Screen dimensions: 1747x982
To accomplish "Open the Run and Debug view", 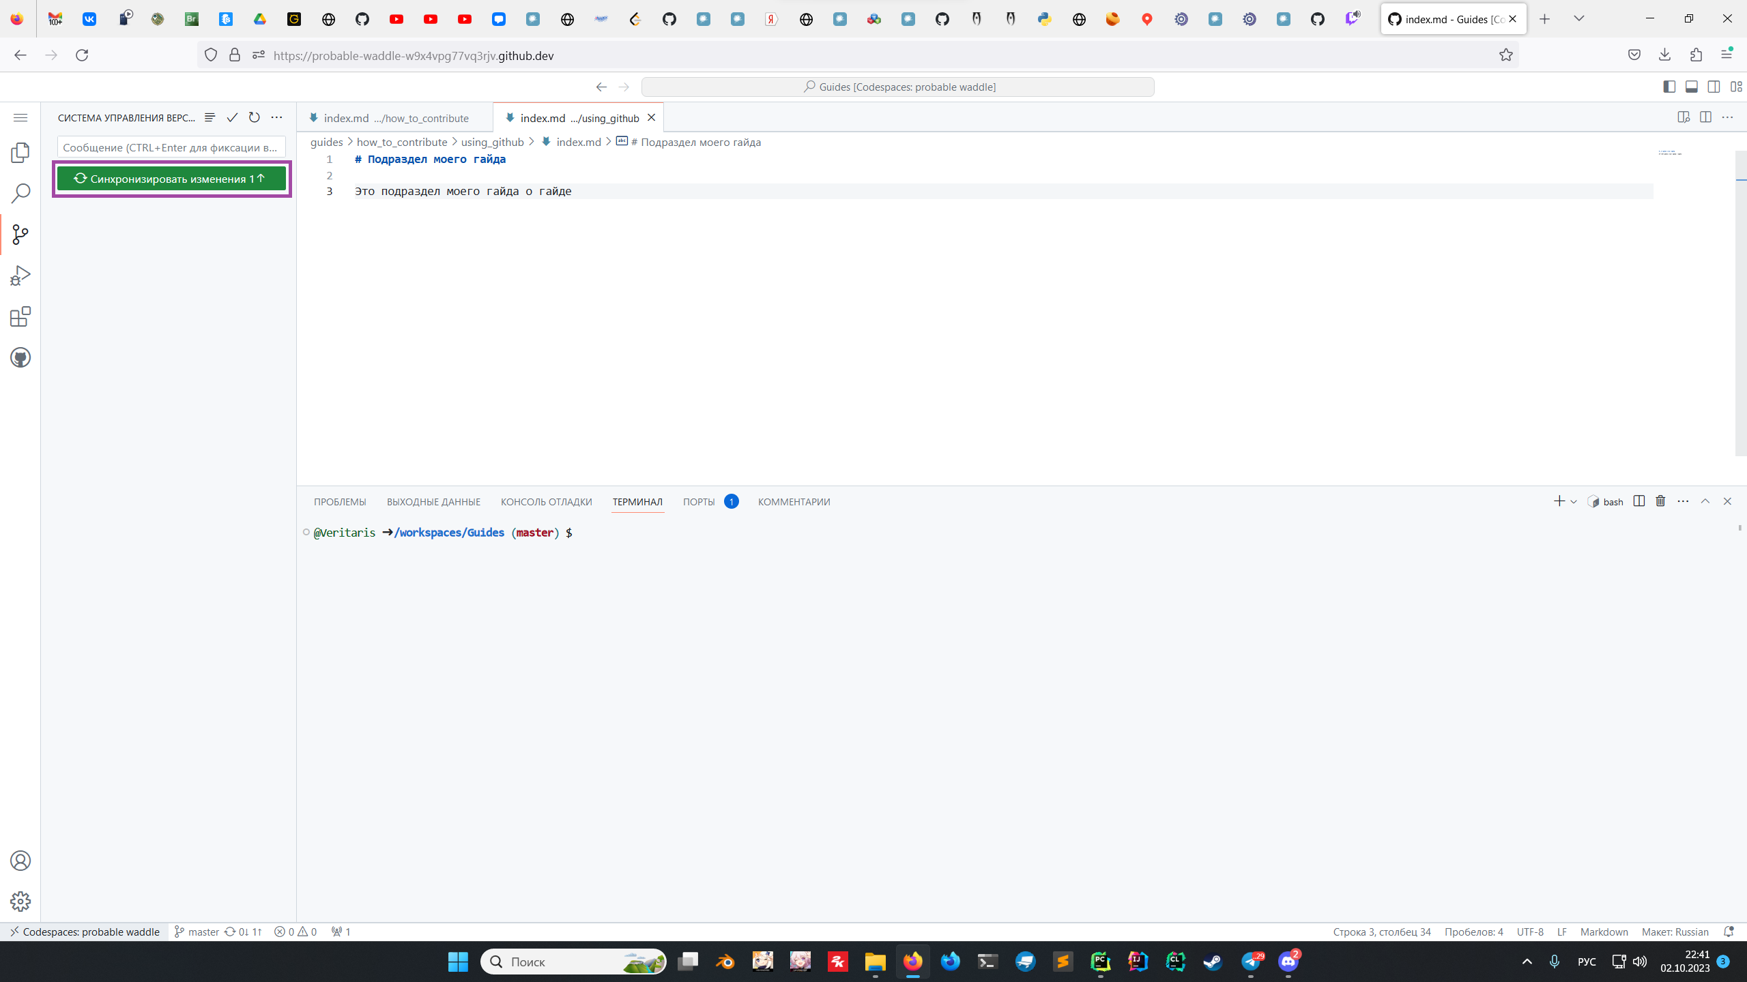I will pyautogui.click(x=20, y=276).
